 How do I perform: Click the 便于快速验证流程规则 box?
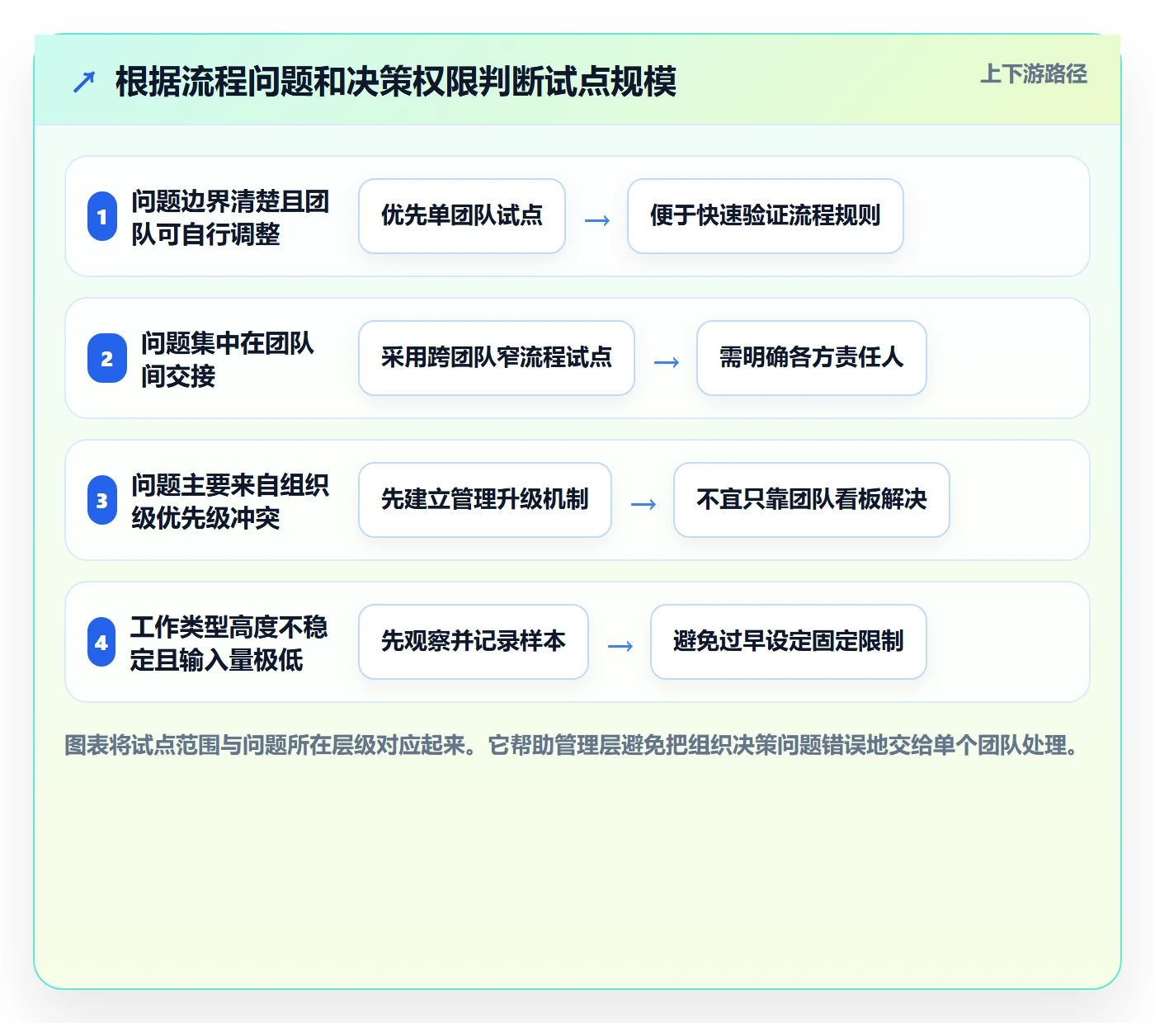766,216
